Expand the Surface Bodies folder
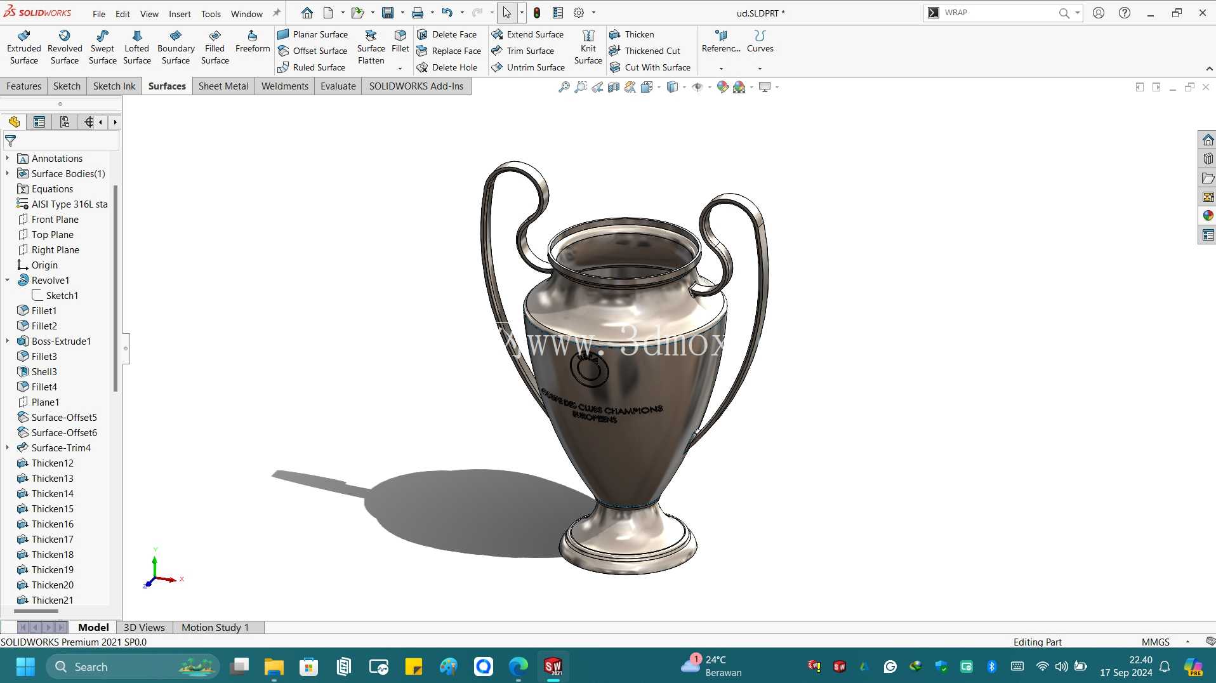 (8, 173)
